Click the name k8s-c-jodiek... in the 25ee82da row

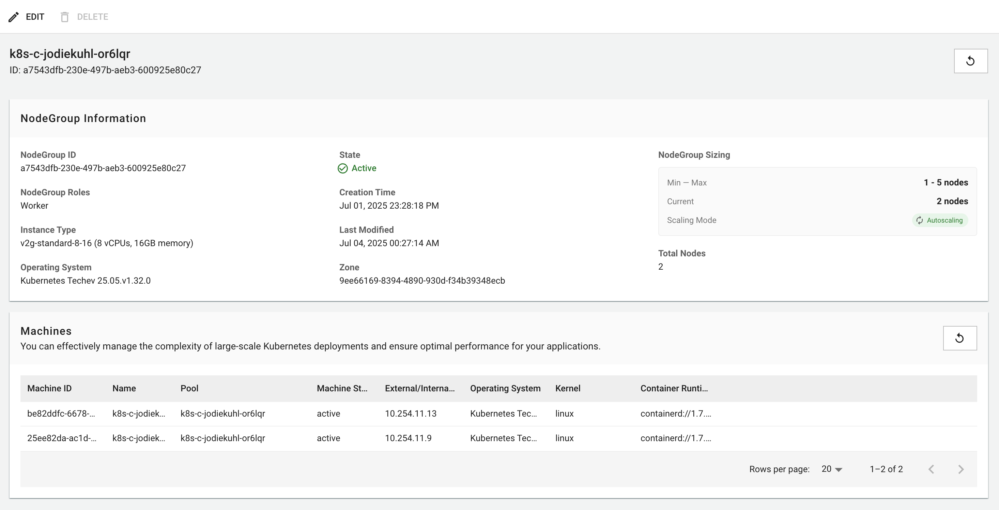[139, 438]
